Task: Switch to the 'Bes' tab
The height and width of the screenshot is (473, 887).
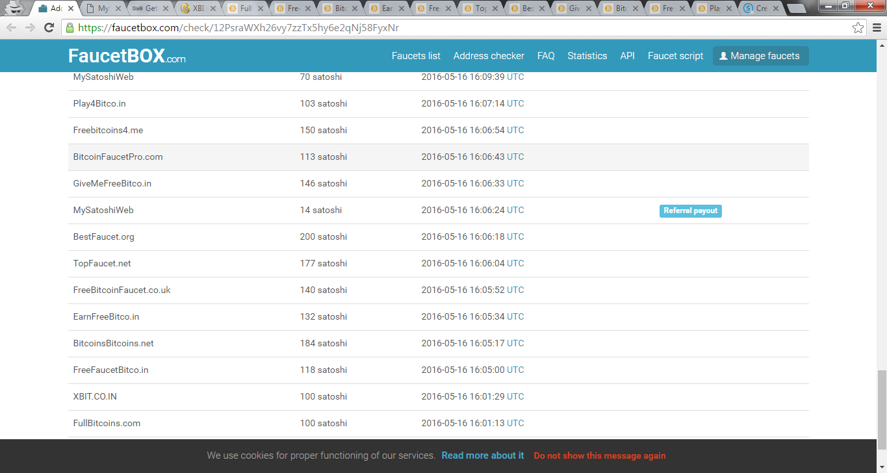Action: point(527,8)
